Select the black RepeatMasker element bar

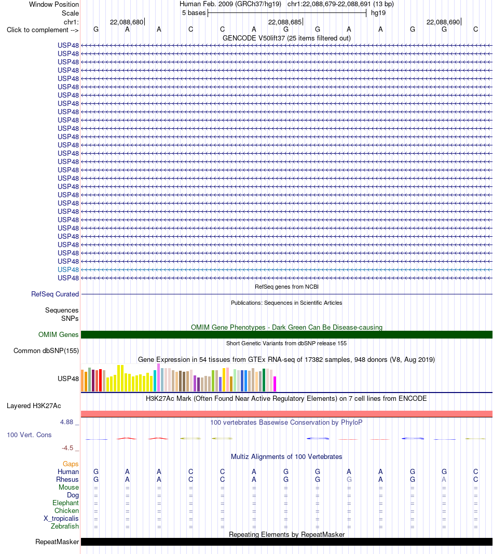286,542
